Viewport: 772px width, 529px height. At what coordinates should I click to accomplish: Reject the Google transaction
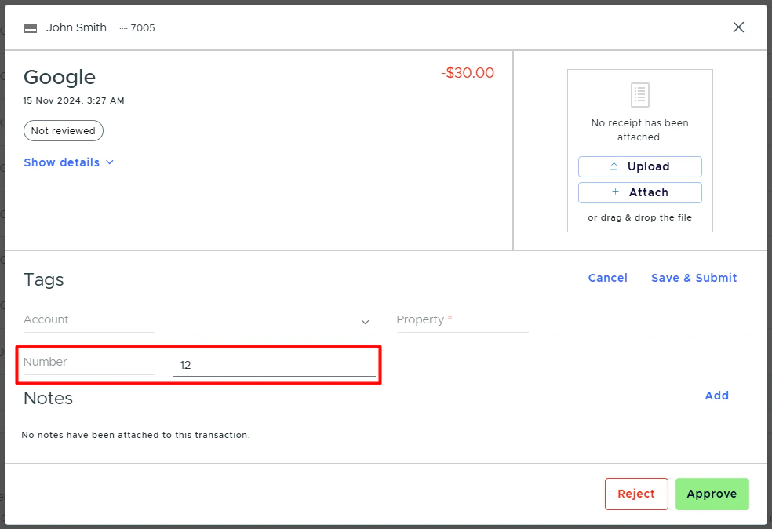tap(635, 494)
